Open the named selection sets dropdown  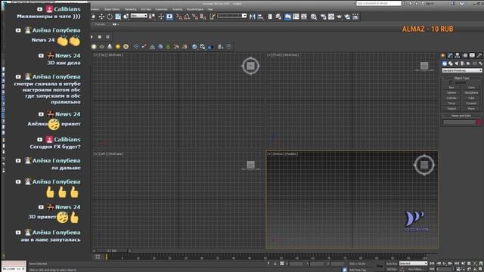click(x=232, y=16)
